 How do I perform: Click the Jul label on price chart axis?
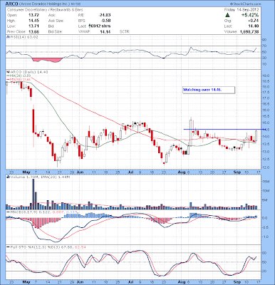[x=131, y=172]
